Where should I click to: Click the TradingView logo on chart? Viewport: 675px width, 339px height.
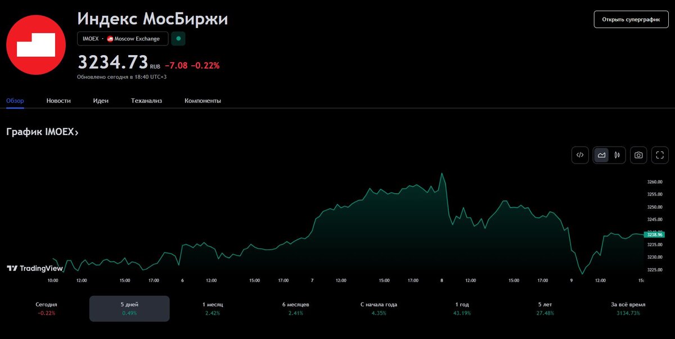tap(34, 268)
